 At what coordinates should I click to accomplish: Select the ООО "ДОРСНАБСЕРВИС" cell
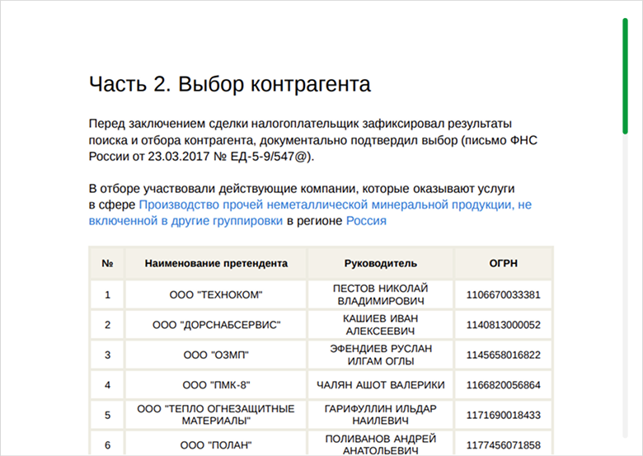(x=216, y=325)
